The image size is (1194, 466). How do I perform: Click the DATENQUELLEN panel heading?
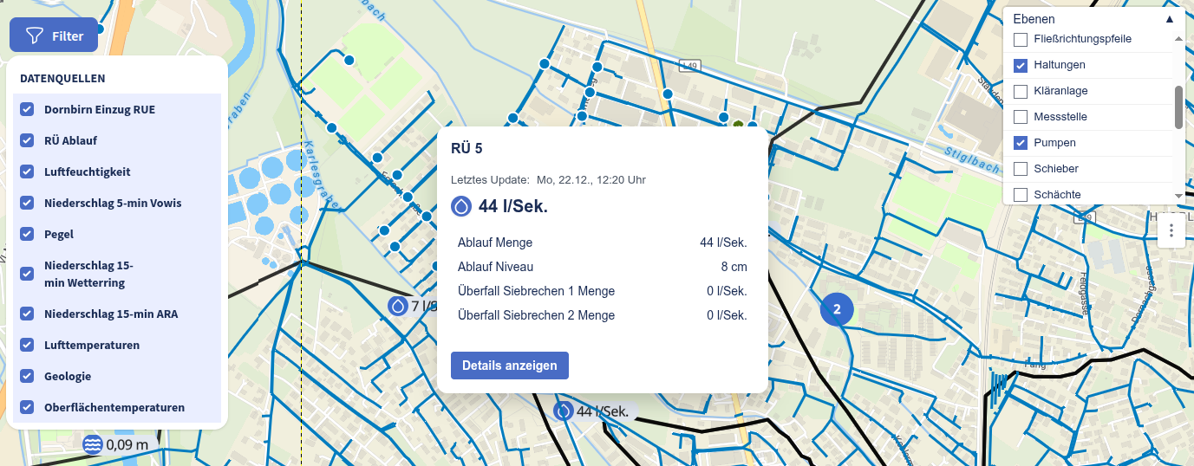62,78
